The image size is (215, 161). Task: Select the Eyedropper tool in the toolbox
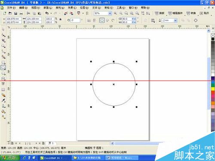[3, 100]
